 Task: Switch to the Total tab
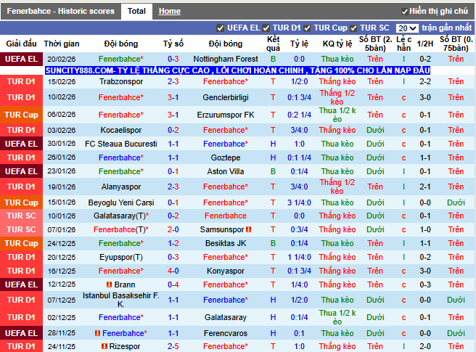[x=136, y=11]
